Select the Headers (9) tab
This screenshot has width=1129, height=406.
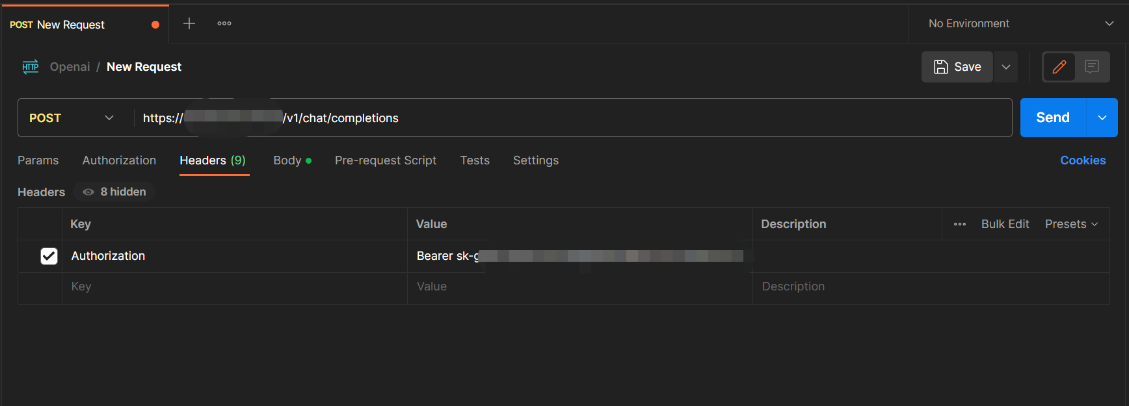pos(213,160)
